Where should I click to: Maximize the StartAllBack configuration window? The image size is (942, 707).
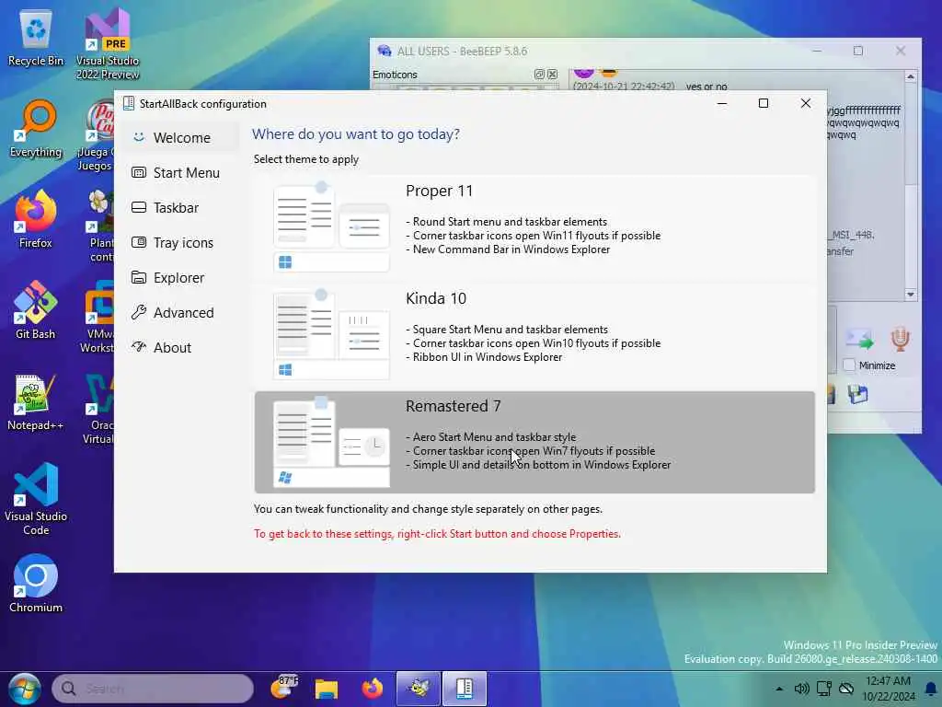tap(764, 103)
